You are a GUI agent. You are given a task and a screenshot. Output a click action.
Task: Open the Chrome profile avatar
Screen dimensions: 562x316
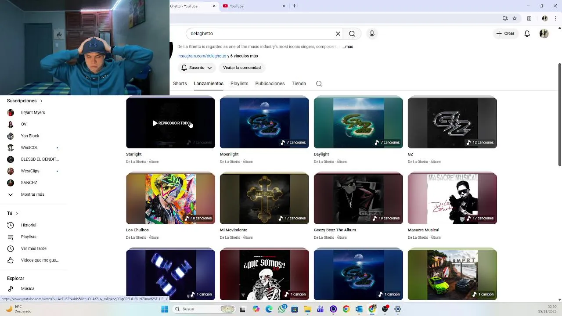544,18
